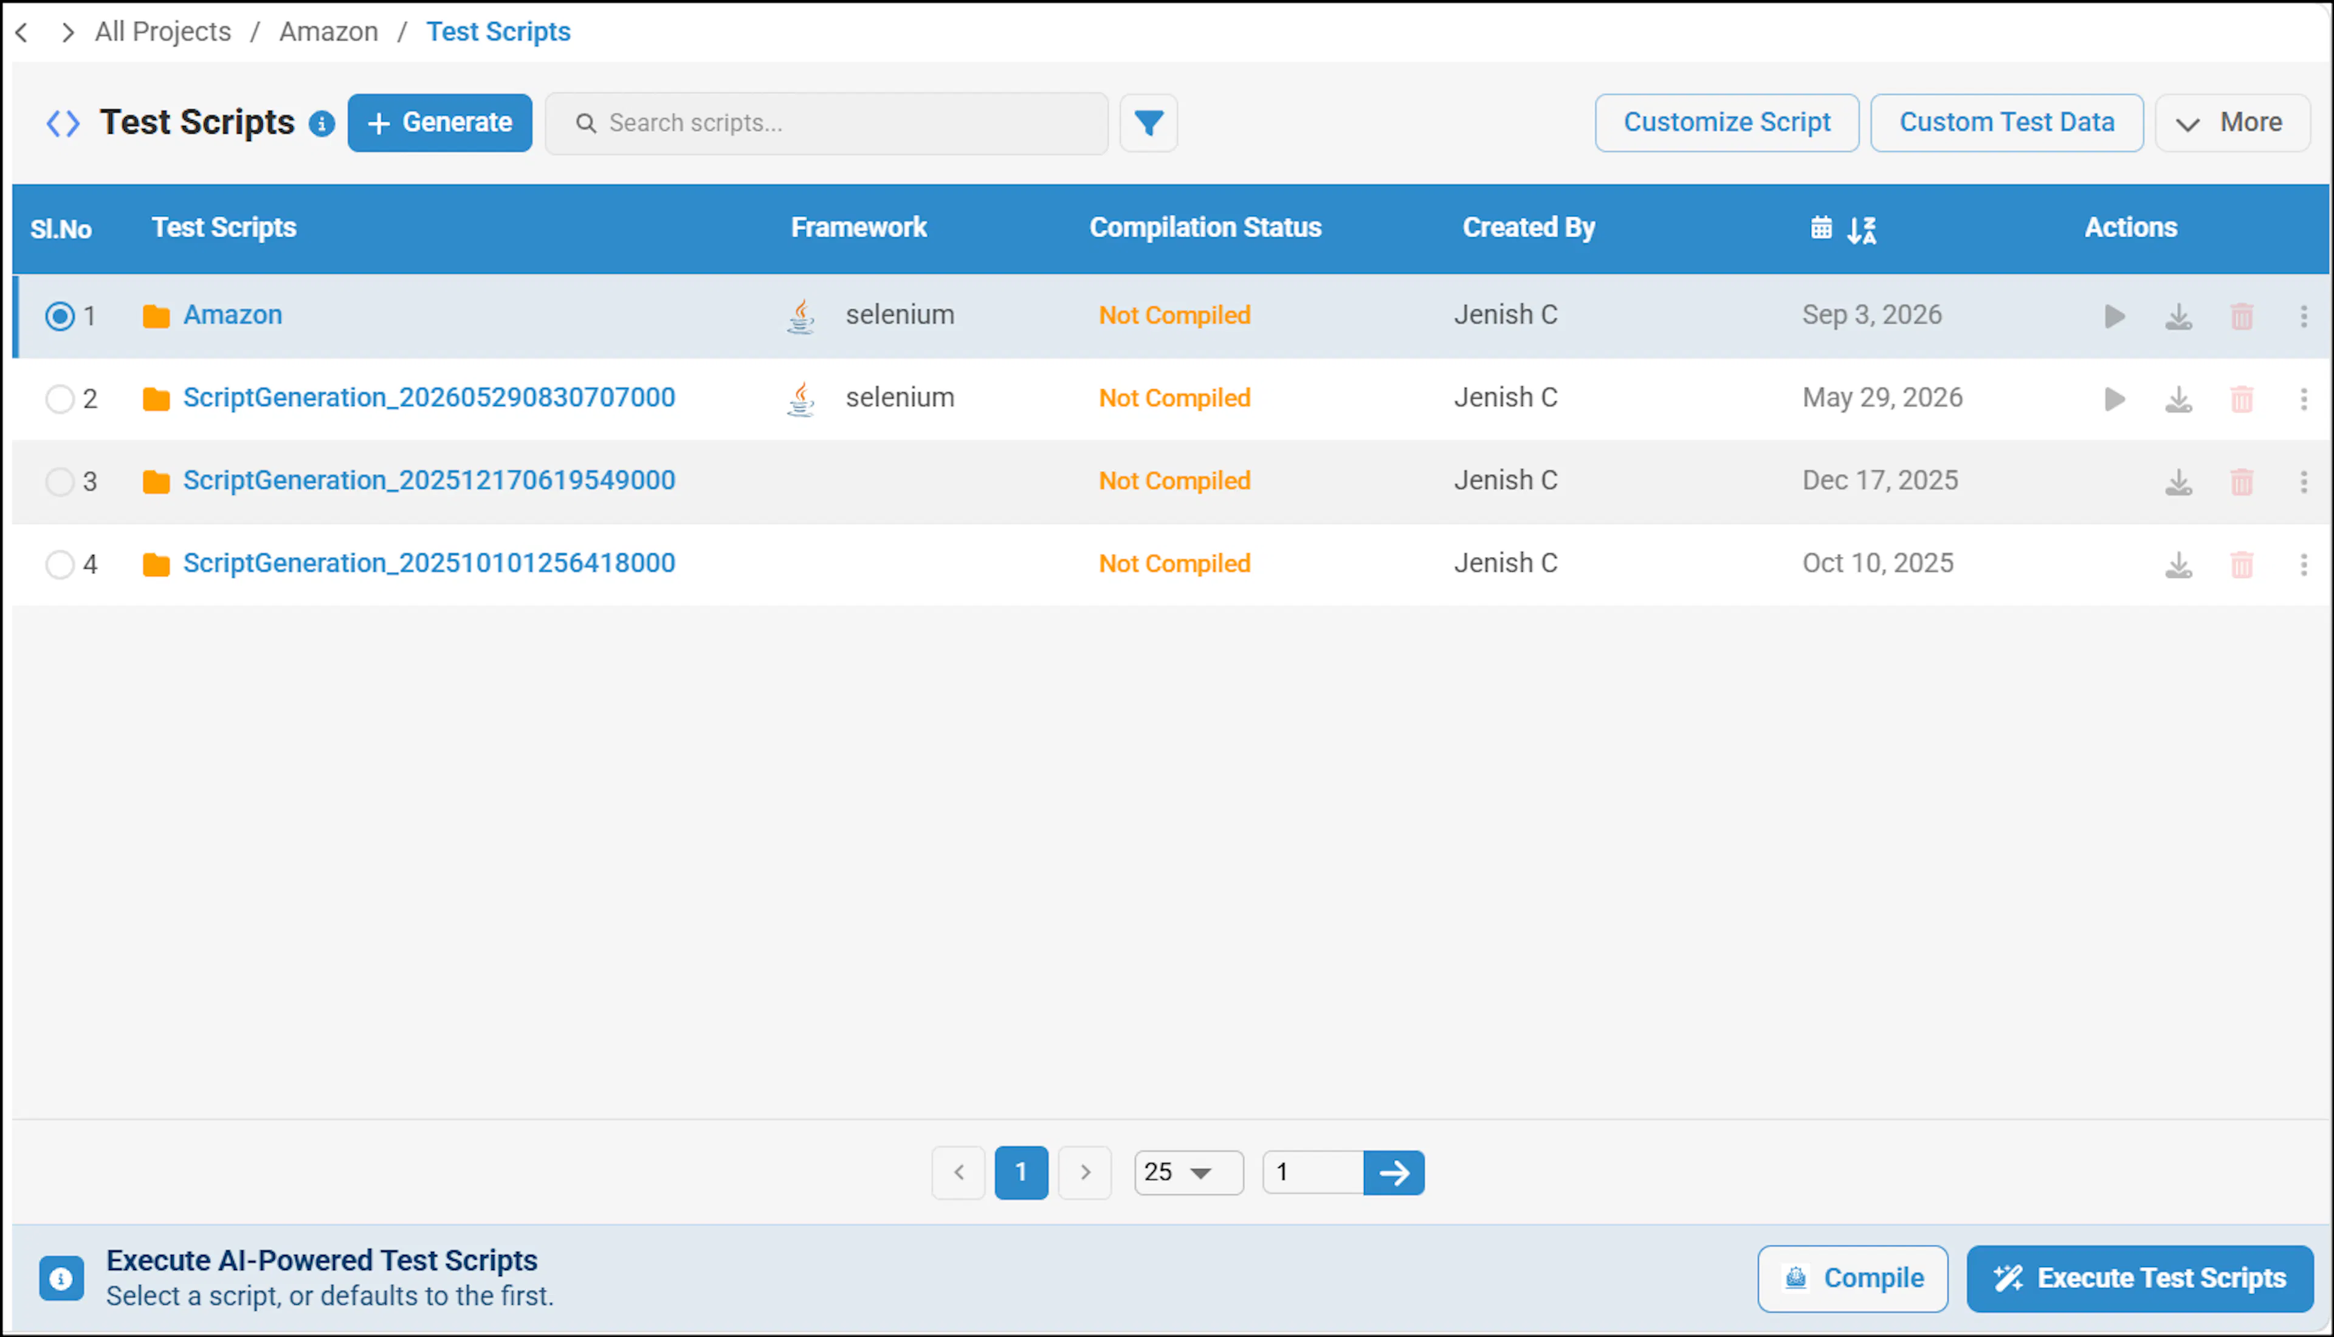Click the folder icon next to Amazon
This screenshot has height=1337, width=2334.
coord(156,317)
